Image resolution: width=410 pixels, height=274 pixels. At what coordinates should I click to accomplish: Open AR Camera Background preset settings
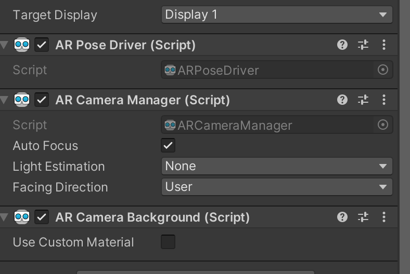point(363,217)
